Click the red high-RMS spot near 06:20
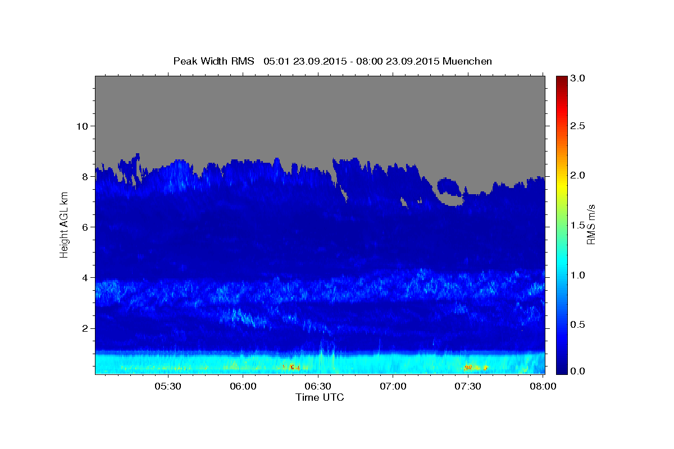This screenshot has height=449, width=674. pyautogui.click(x=293, y=366)
